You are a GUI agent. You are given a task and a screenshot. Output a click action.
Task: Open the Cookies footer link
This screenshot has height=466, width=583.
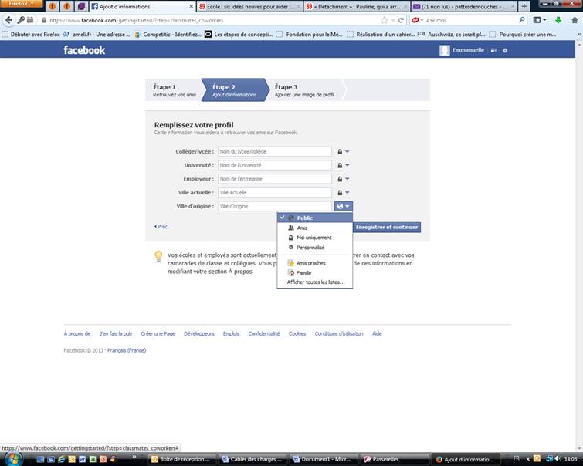[x=297, y=334]
